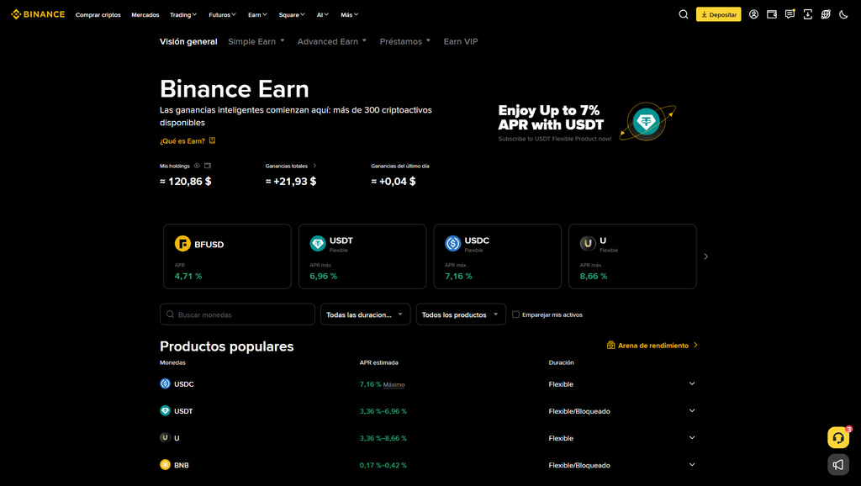The width and height of the screenshot is (861, 486).
Task: Click the USDT icon in Productos populares
Action: click(166, 411)
